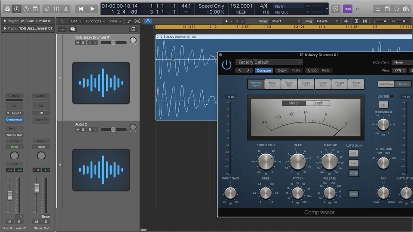
Task: Toggle the blue Catch playhead button
Action: pos(148,21)
